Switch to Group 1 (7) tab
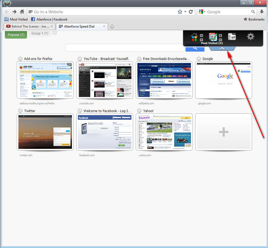Image resolution: width=268 pixels, height=248 pixels. [40, 33]
